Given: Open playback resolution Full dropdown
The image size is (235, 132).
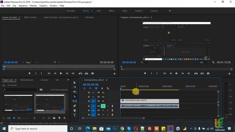Looking at the screenshot, I should point(205,62).
